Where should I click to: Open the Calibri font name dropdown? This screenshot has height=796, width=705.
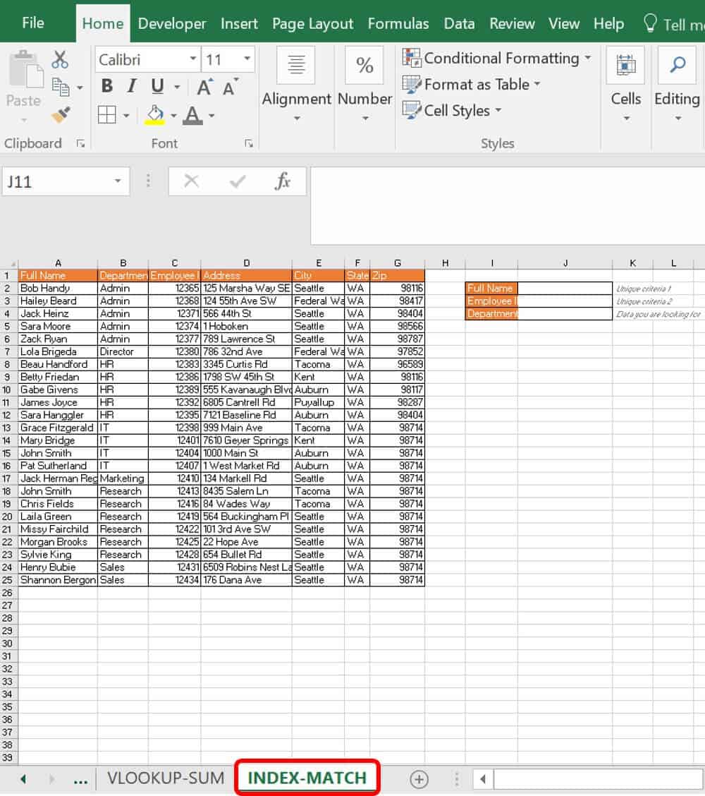[x=192, y=59]
